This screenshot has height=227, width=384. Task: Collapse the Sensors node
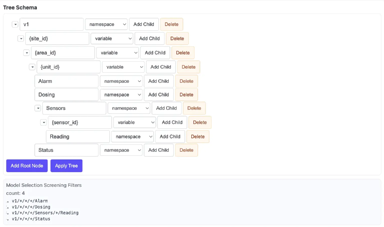(x=38, y=108)
